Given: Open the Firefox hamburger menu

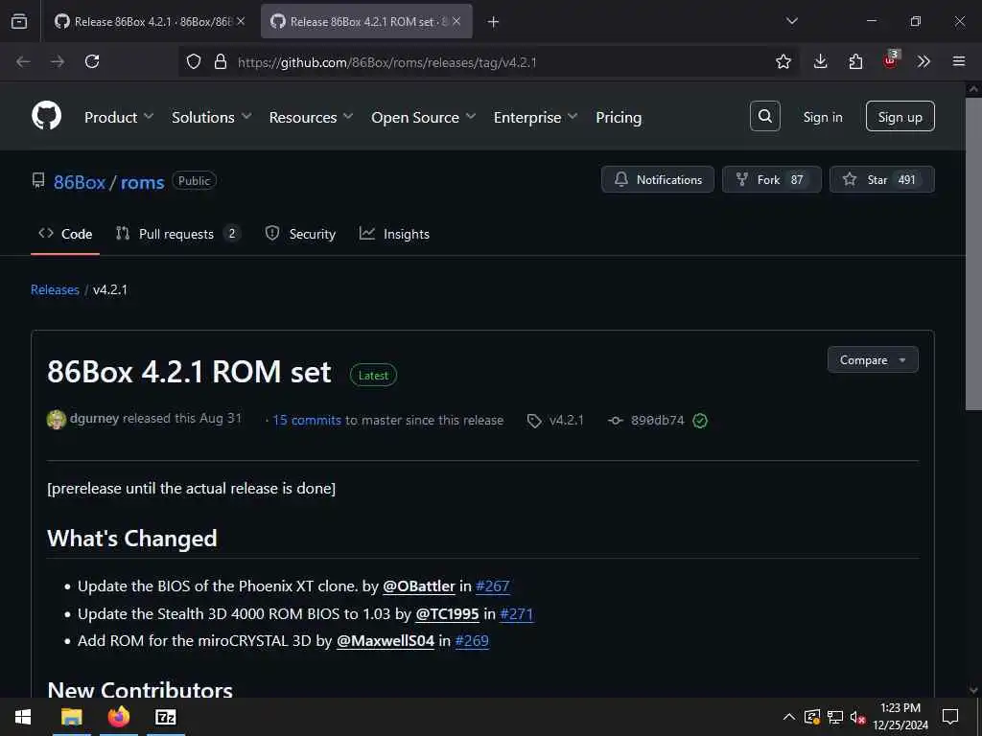Looking at the screenshot, I should coord(959,61).
